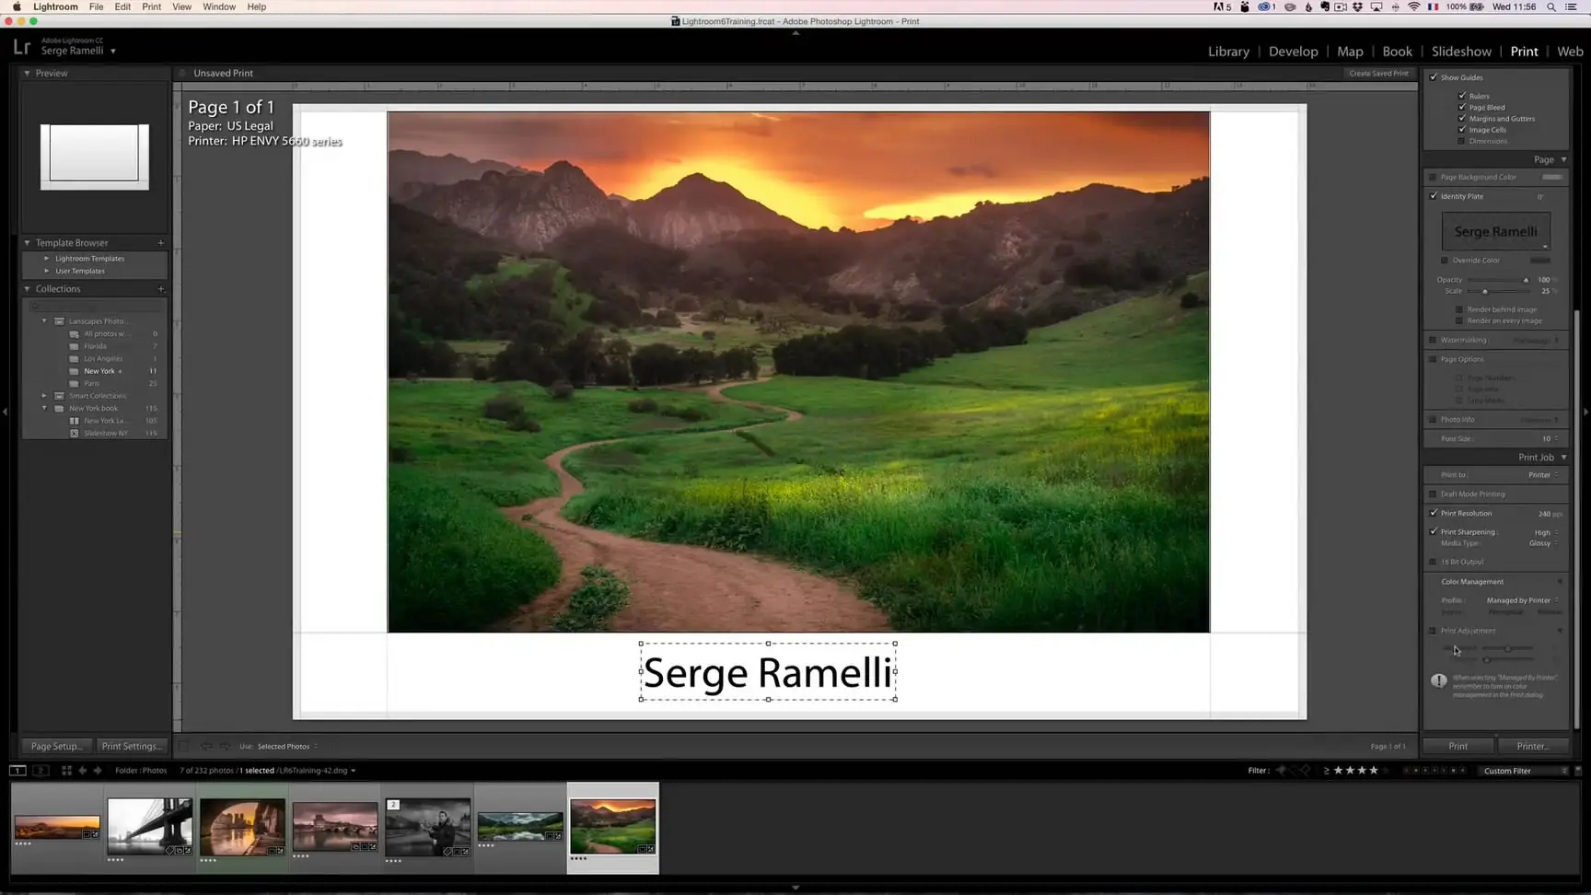Viewport: 1591px width, 895px height.
Task: Open macOS Spotlight search
Action: [1551, 6]
